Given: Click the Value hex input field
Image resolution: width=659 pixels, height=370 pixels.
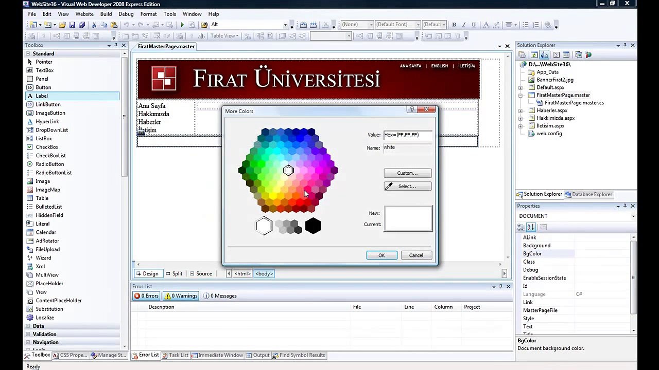Looking at the screenshot, I should (408, 135).
